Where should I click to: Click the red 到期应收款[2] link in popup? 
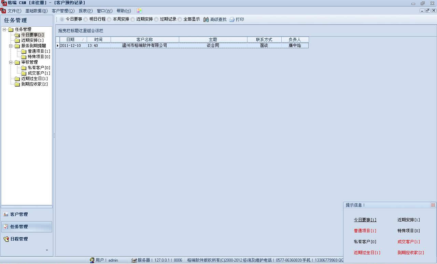[411, 253]
